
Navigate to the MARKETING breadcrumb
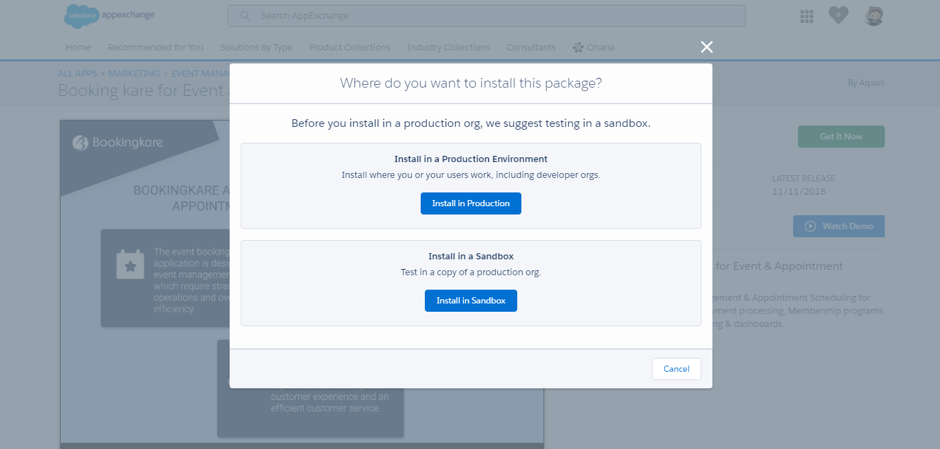(x=134, y=73)
